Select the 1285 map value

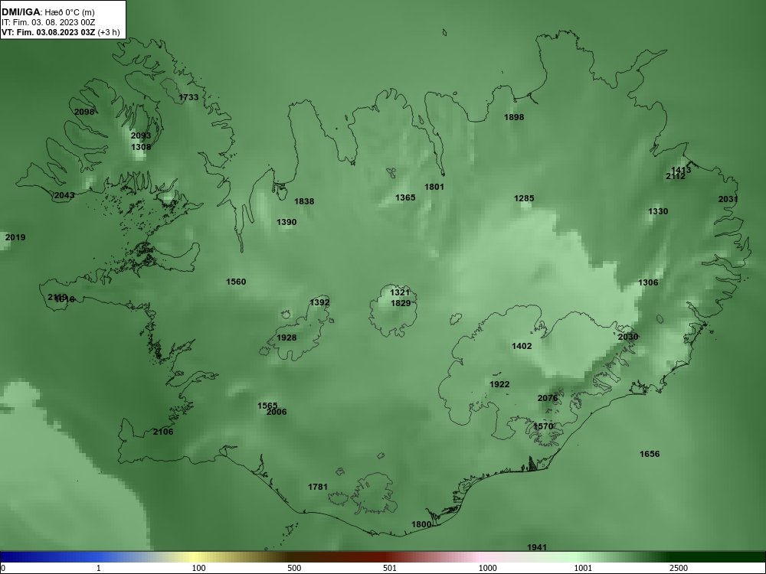point(524,198)
